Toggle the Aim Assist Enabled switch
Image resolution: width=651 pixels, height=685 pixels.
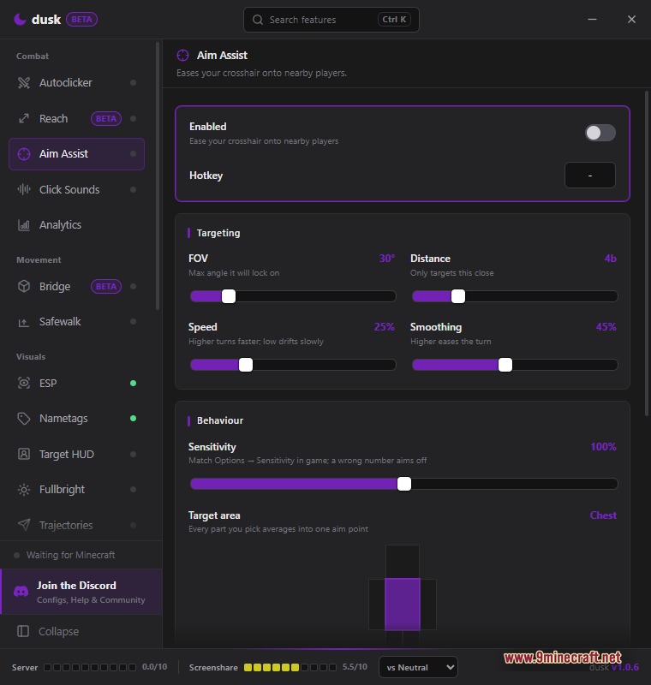[x=600, y=133]
